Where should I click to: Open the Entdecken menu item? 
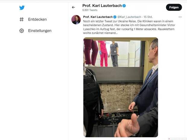click(37, 19)
